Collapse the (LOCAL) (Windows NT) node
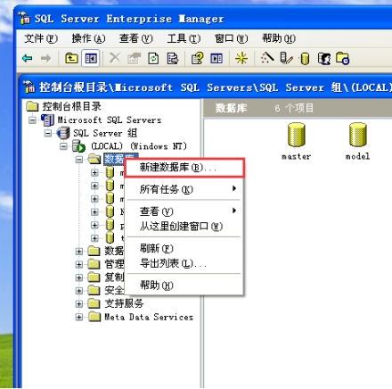Viewport: 392px width, 389px height. pos(63,146)
